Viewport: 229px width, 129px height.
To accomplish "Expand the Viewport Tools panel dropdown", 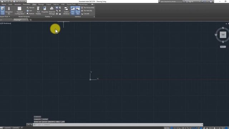I will (x=5, y=17).
